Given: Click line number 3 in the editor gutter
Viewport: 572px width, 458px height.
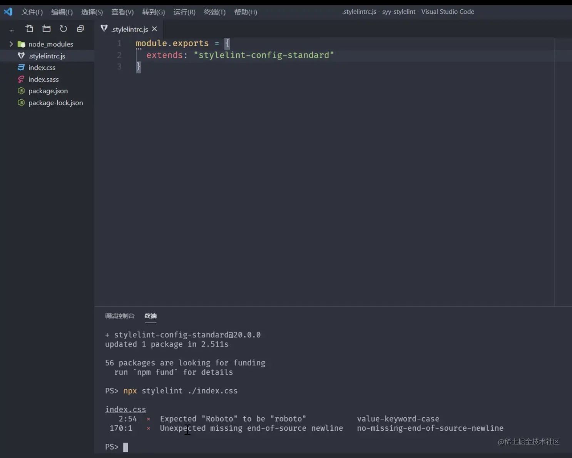Looking at the screenshot, I should tap(119, 67).
